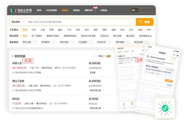Open the 小程序 nav item
The height and width of the screenshot is (120, 184).
(x=104, y=10)
